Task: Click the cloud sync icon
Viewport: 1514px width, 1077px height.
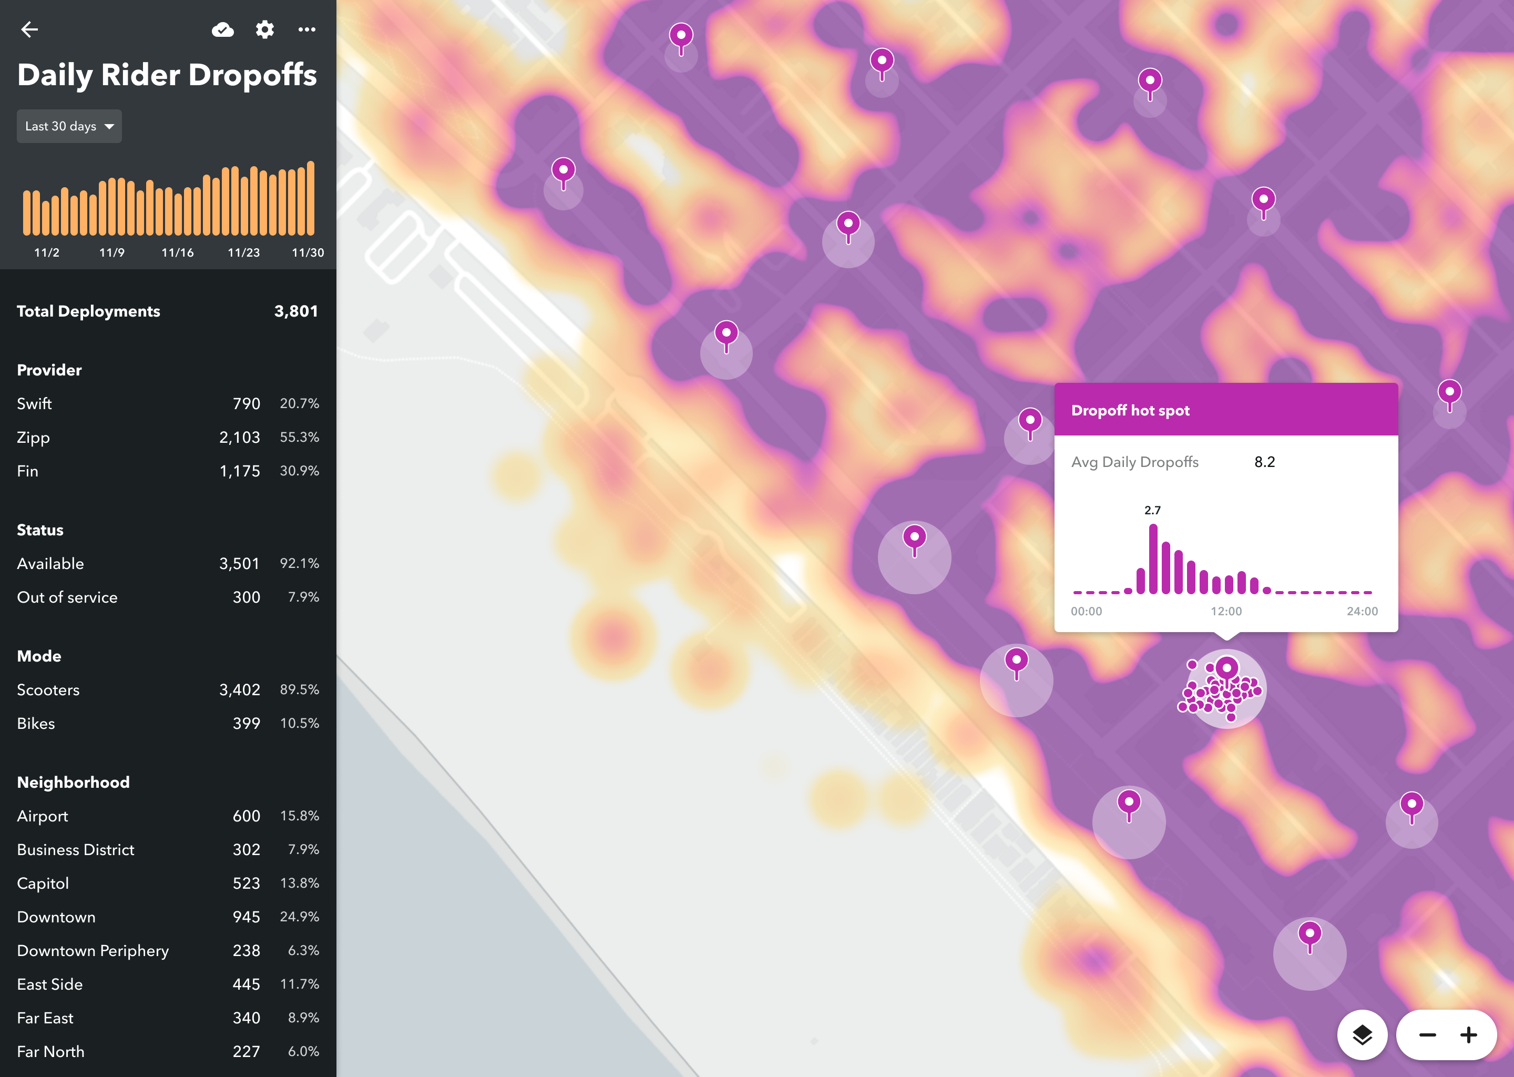Action: click(223, 29)
